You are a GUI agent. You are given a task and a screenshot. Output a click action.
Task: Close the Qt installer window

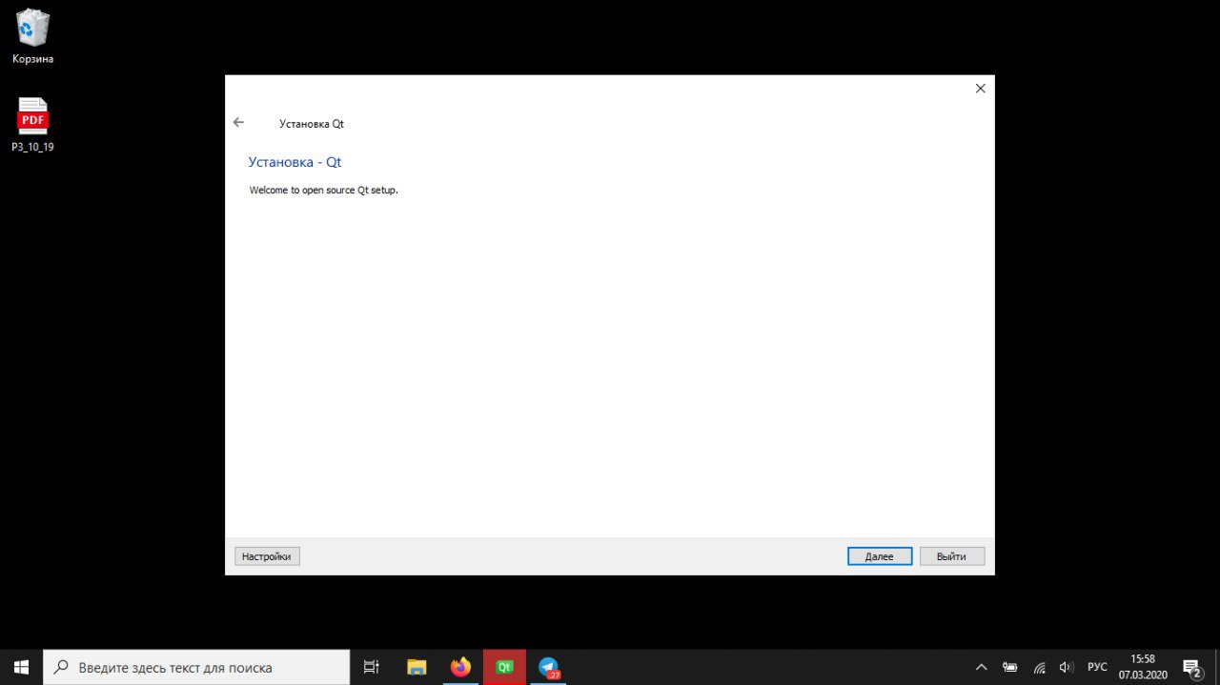pyautogui.click(x=980, y=89)
